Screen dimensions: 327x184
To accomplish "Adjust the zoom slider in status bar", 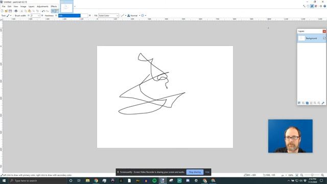I will [312, 175].
